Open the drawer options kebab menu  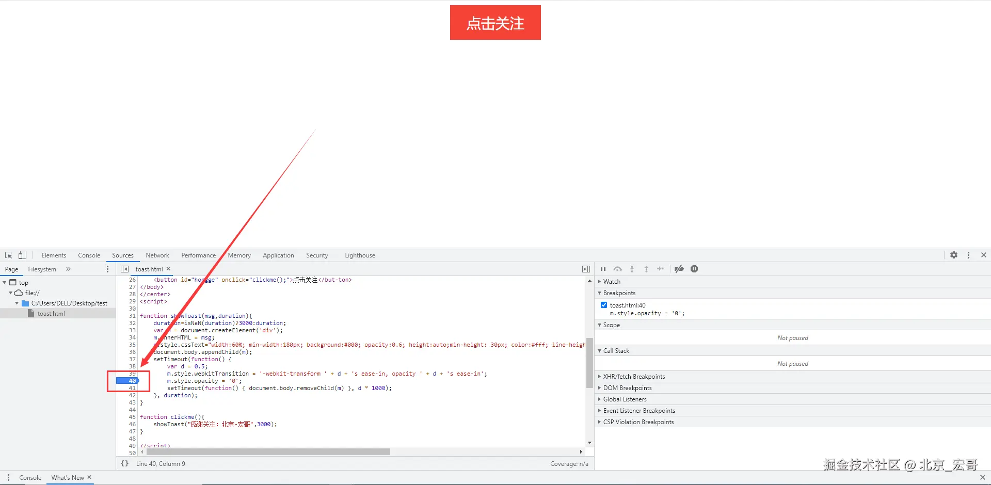[x=8, y=478]
